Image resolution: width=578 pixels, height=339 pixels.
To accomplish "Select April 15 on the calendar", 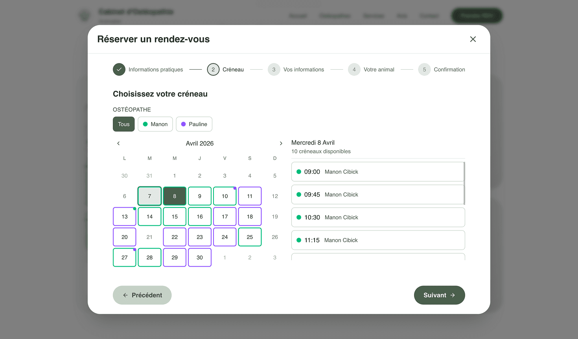I will point(175,217).
